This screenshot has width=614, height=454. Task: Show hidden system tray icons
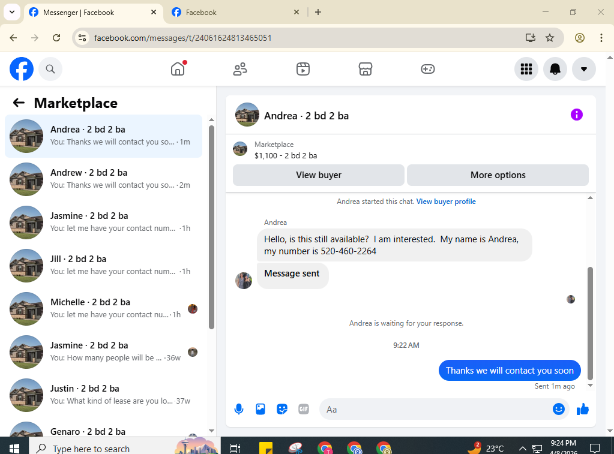[522, 448]
